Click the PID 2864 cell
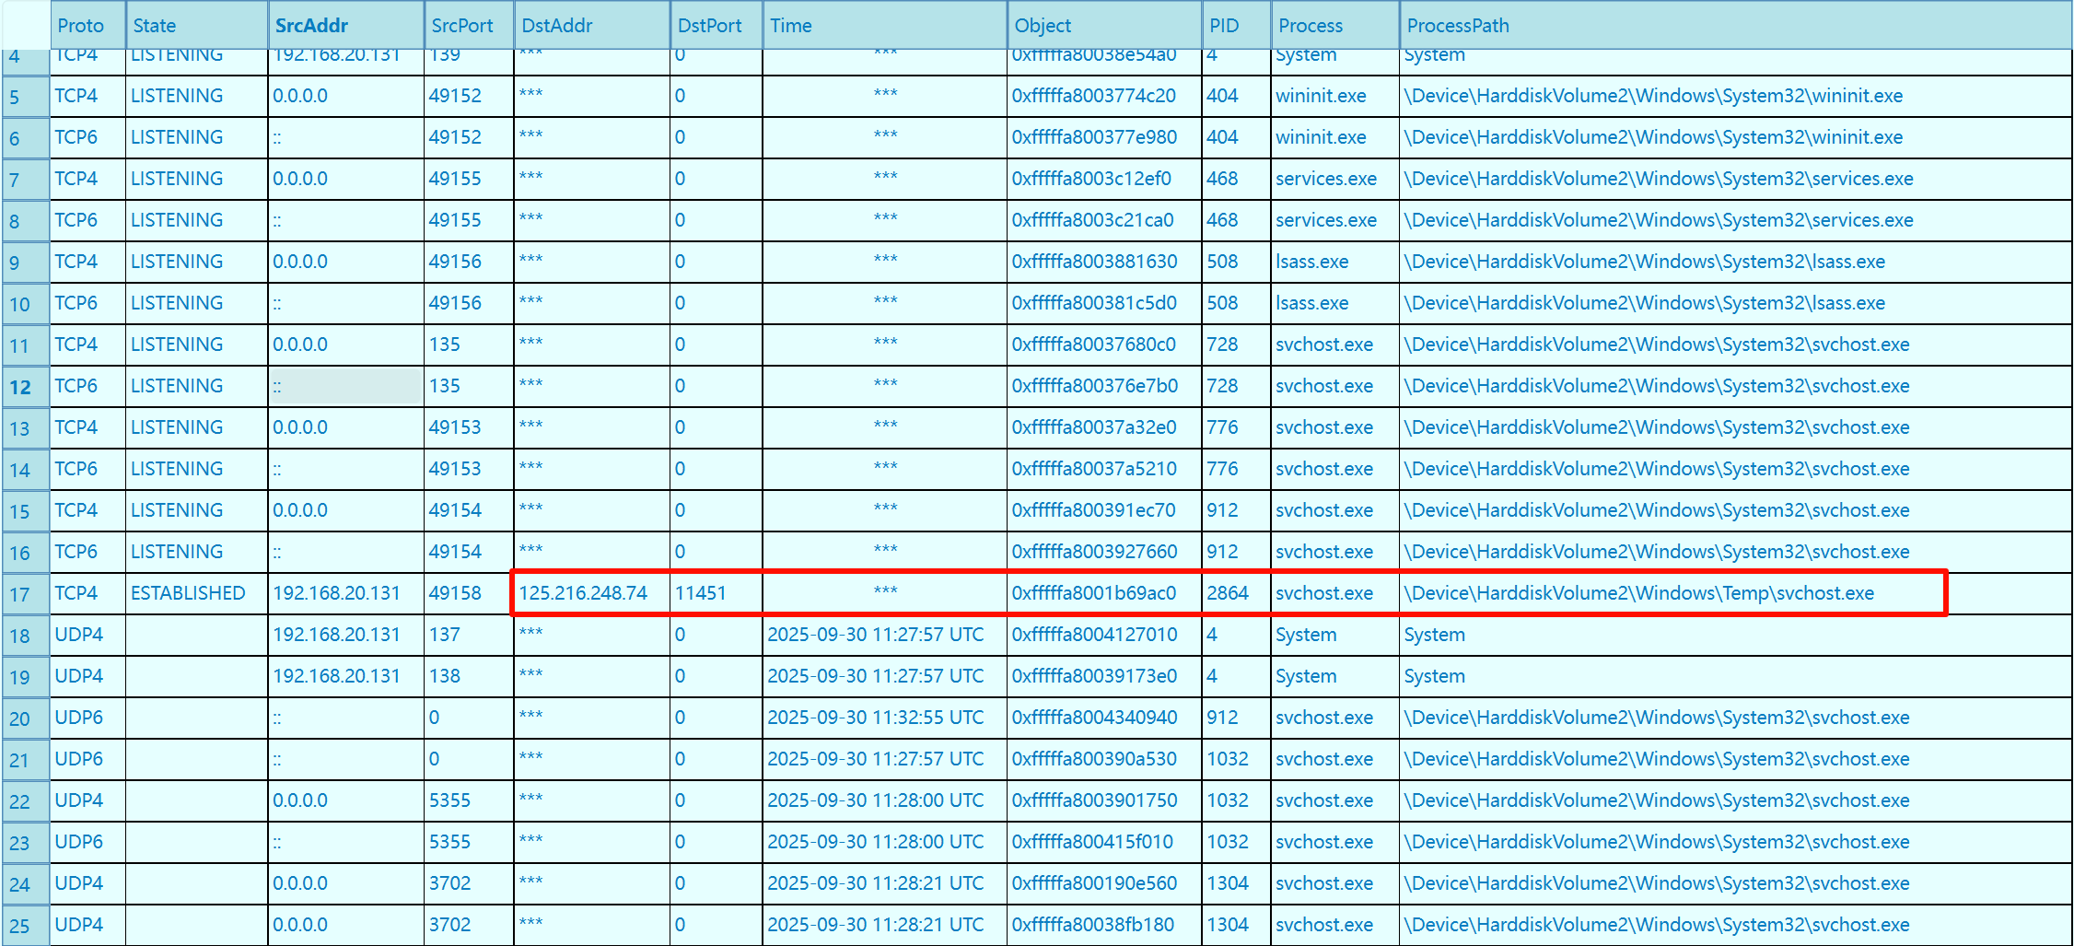Viewport: 2074px width, 946px height. tap(1227, 593)
